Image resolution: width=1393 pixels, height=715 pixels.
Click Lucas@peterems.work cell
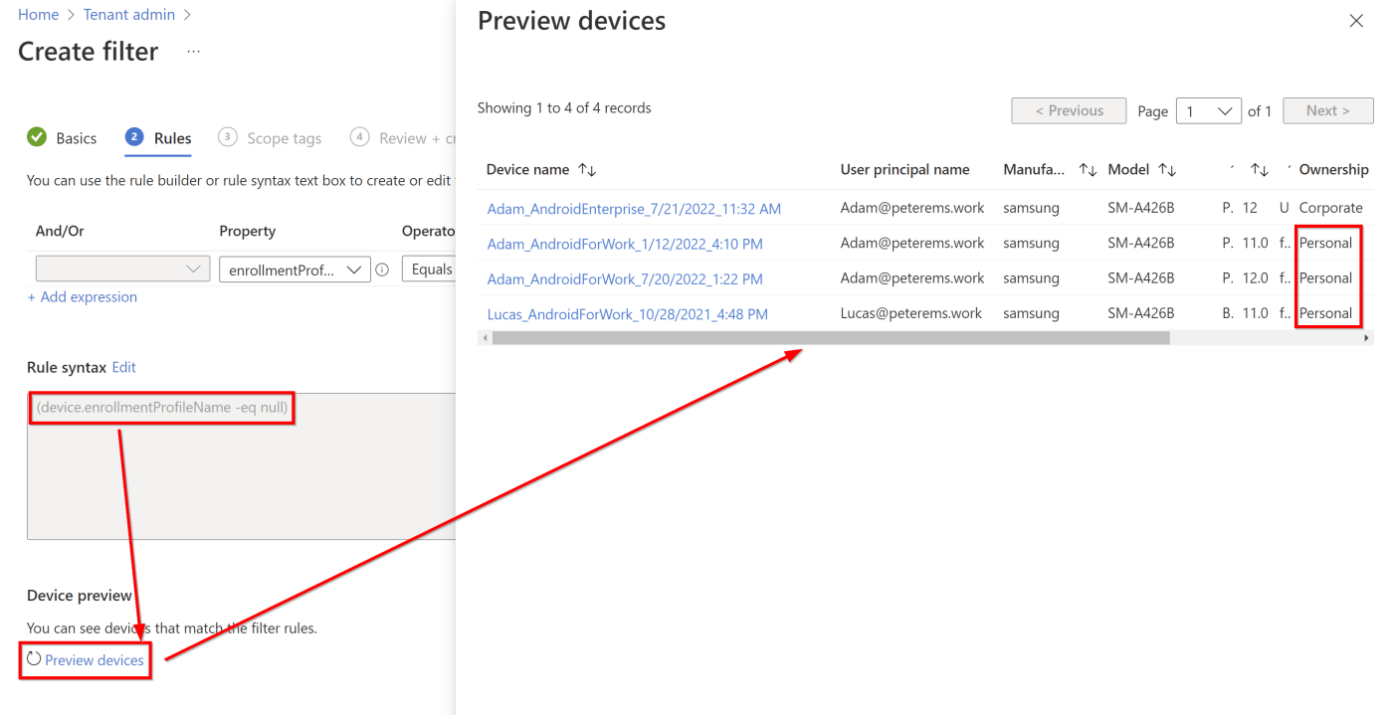911,313
